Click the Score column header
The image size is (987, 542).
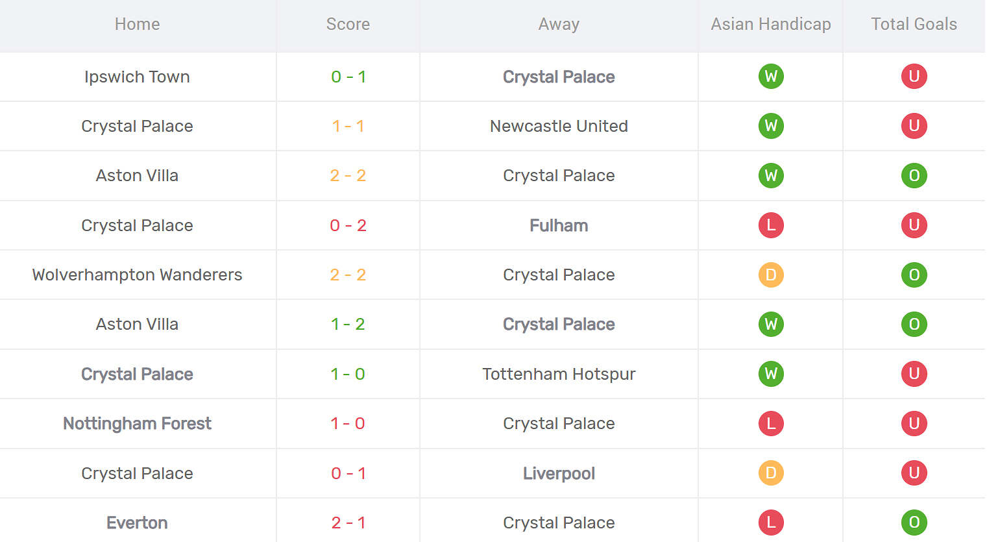[348, 24]
